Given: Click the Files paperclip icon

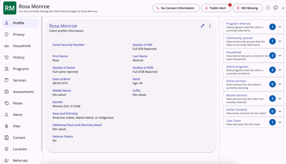Looking at the screenshot, I should pyautogui.click(x=6, y=126).
